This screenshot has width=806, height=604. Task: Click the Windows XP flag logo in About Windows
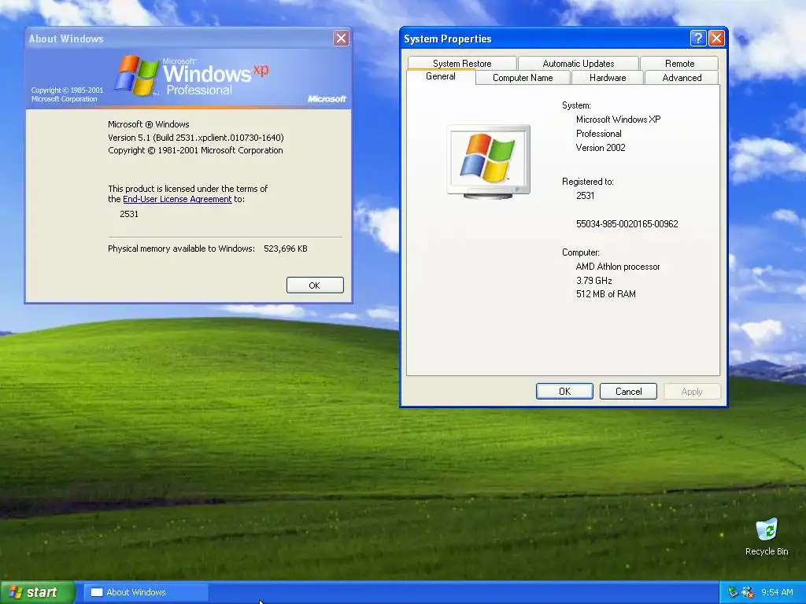[x=136, y=75]
